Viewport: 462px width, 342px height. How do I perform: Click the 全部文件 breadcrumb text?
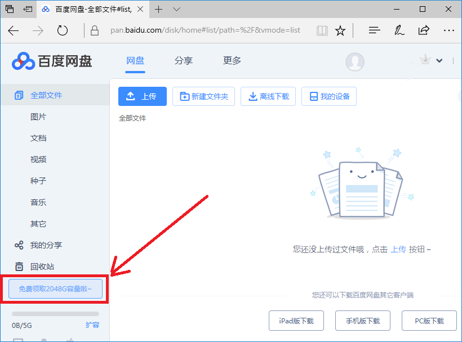coord(132,118)
